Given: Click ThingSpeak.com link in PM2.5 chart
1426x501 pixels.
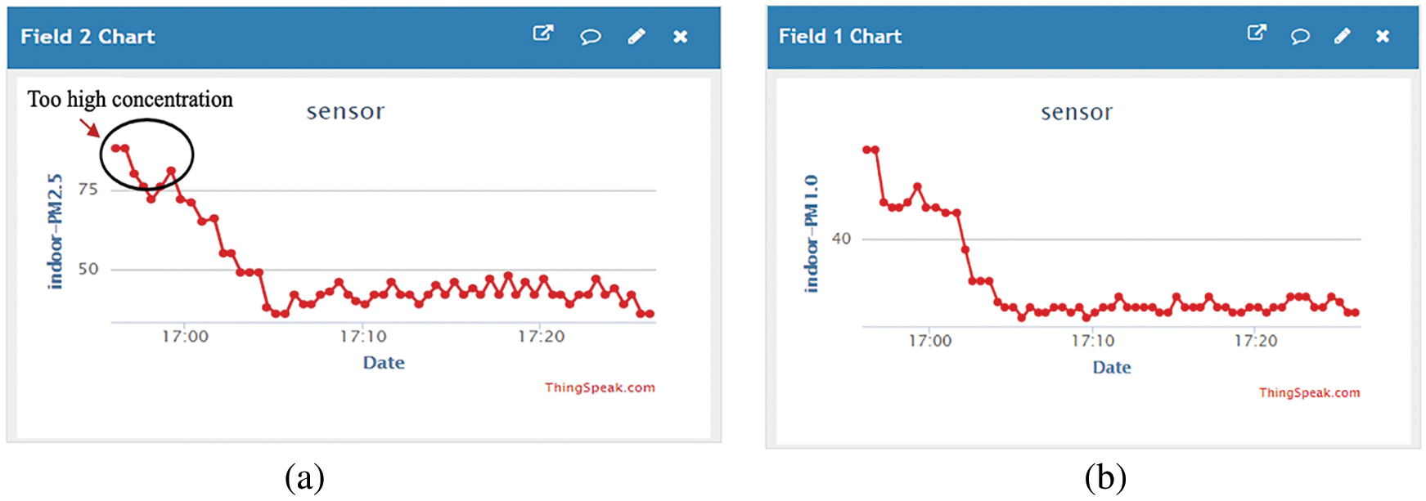Looking at the screenshot, I should point(600,387).
